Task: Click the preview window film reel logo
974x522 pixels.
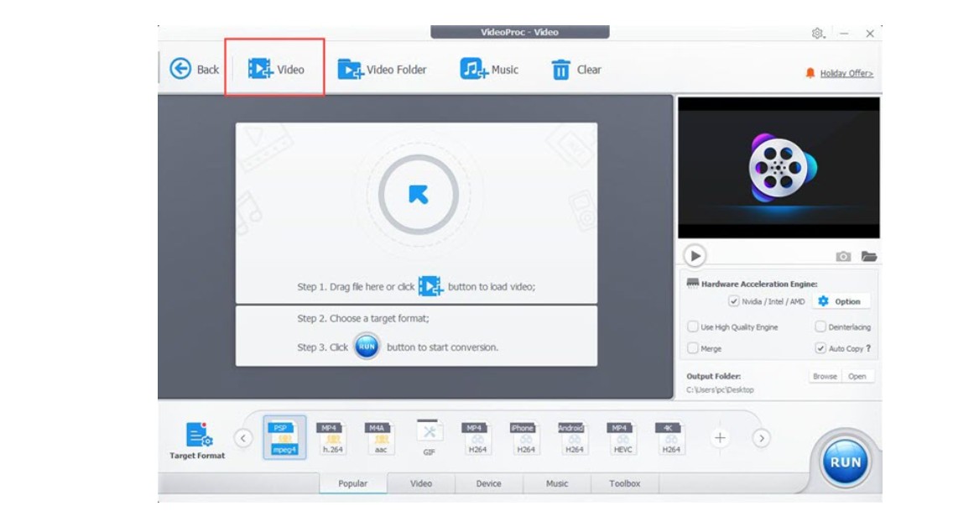Action: coord(781,168)
